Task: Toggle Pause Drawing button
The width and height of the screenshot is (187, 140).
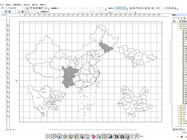Action: click(x=15, y=130)
